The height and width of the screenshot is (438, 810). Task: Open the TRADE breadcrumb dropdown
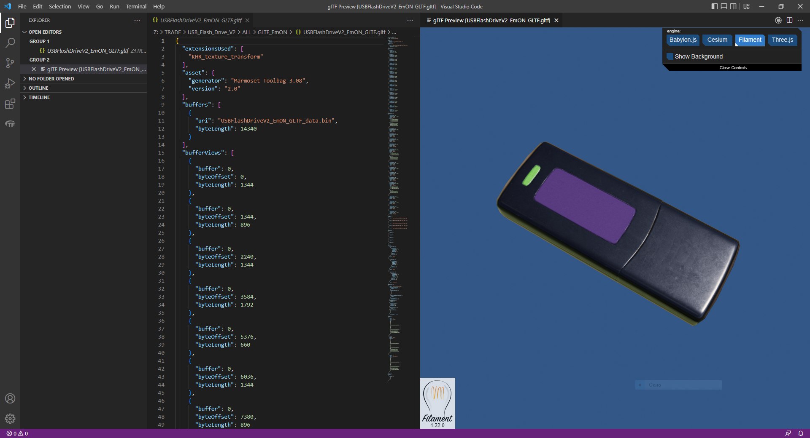(x=173, y=32)
